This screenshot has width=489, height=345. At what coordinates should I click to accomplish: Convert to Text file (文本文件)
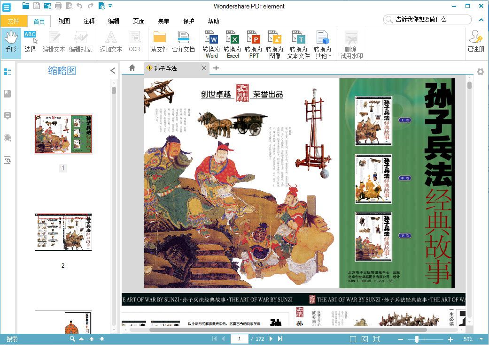(x=298, y=44)
